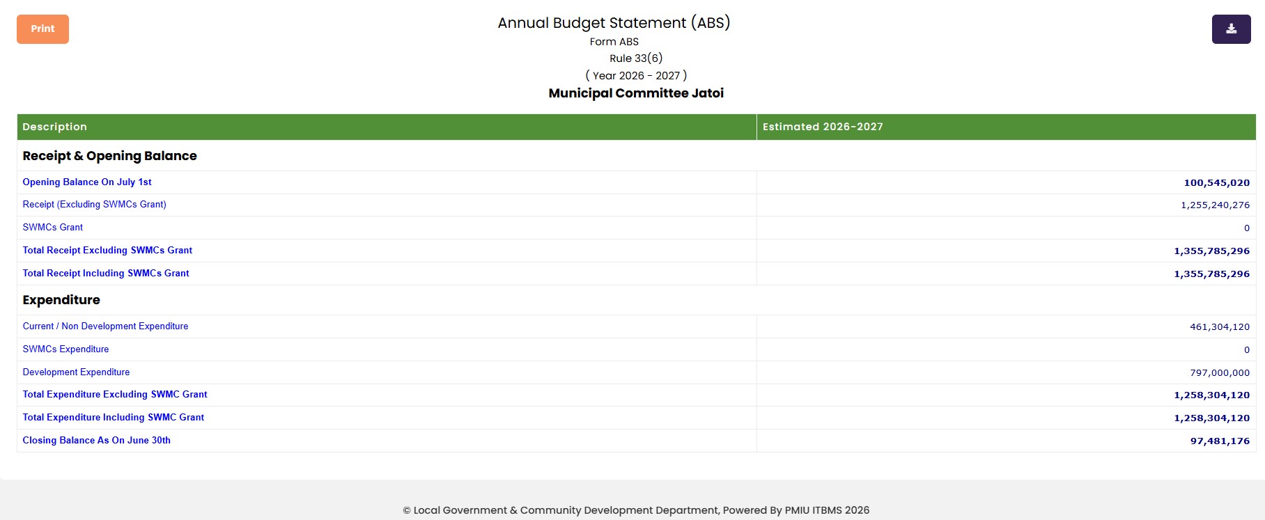Click the development expenditure value 797,000,000
1265x520 pixels.
pyautogui.click(x=1220, y=372)
